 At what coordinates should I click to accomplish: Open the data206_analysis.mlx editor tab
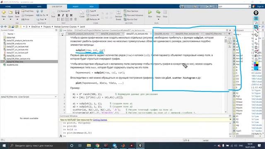pyautogui.click(x=111, y=34)
